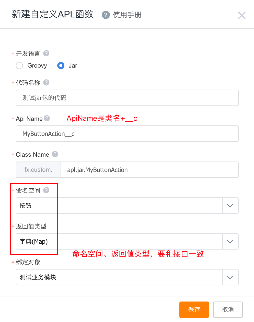Open the 绑定对象 combo box showing 测试业务模块
This screenshot has height=322, width=254.
click(x=119, y=277)
